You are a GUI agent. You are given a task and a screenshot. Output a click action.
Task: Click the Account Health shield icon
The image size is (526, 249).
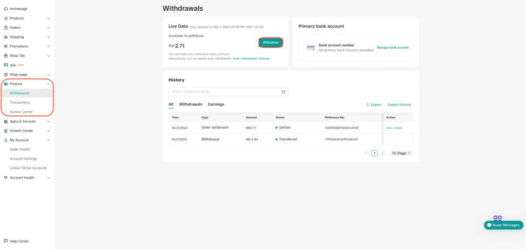(6, 178)
